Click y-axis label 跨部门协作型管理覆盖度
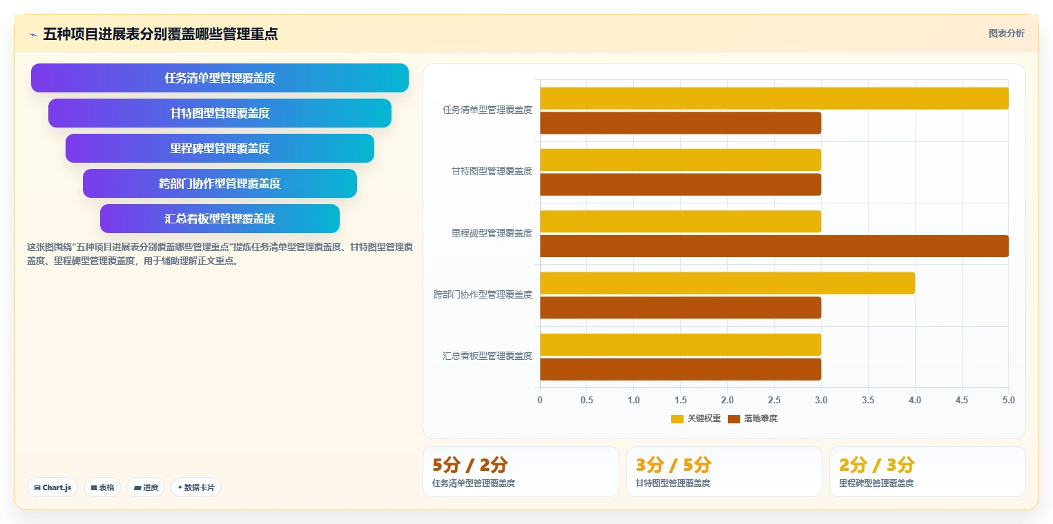 point(483,294)
